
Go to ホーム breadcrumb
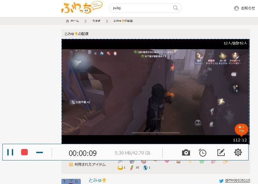75,21
